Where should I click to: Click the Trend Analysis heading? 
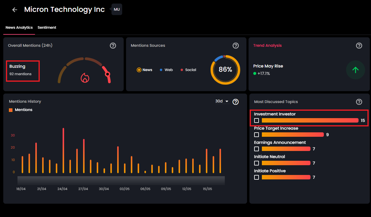click(267, 46)
